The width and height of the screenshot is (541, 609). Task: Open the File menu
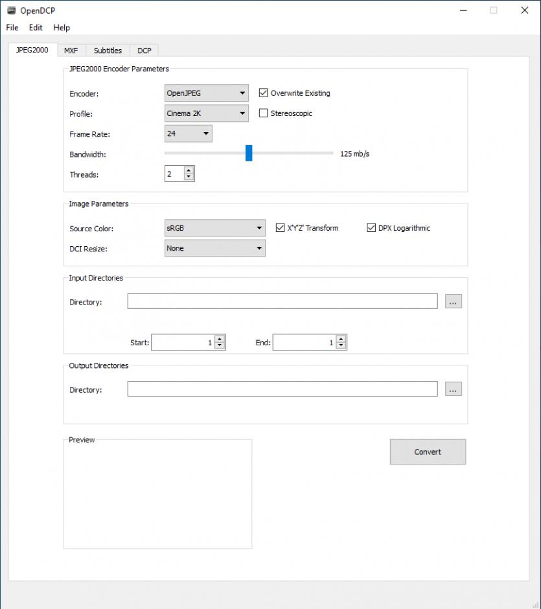(x=12, y=28)
